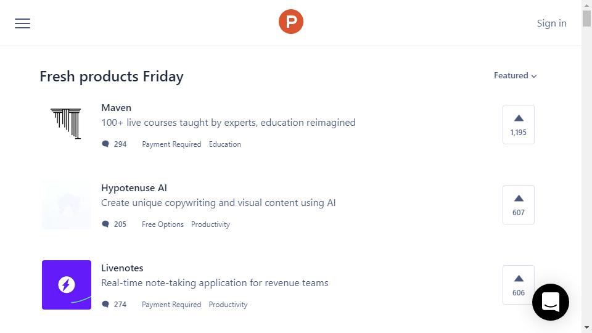Upvote the Livenotes product

point(519,285)
